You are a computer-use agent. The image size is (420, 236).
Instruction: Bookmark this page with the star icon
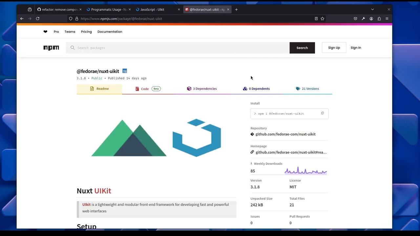pyautogui.click(x=322, y=19)
